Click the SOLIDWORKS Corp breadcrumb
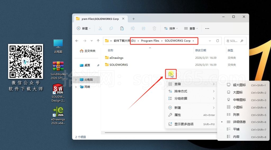The image size is (271, 150). click(178, 41)
